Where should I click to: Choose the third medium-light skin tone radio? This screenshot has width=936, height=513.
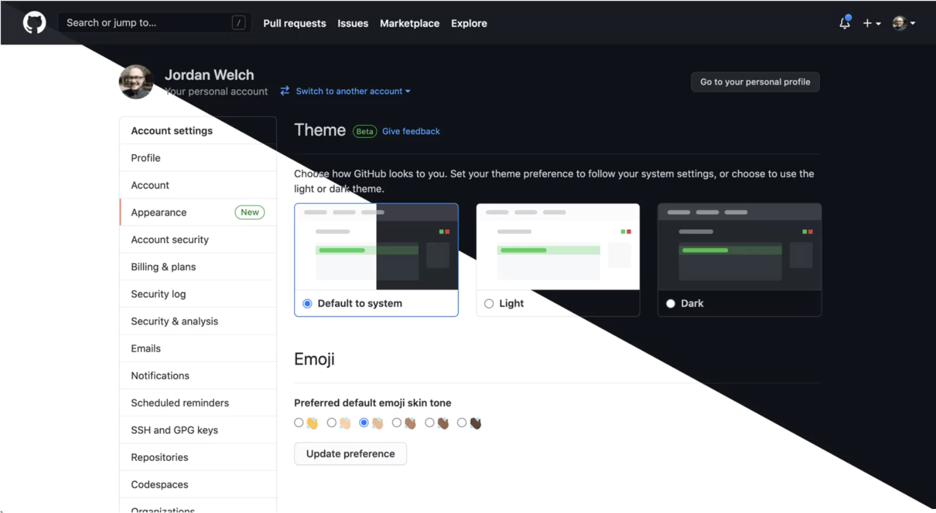[364, 423]
